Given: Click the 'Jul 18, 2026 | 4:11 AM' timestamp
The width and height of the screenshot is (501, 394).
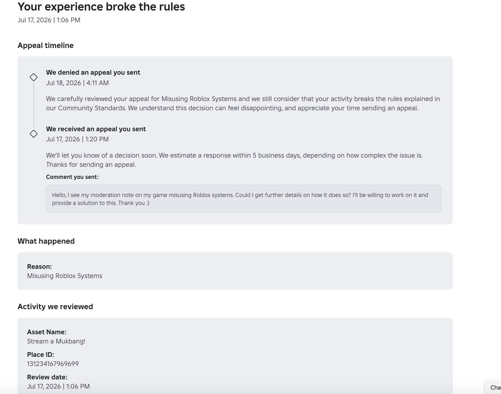Looking at the screenshot, I should pos(77,83).
